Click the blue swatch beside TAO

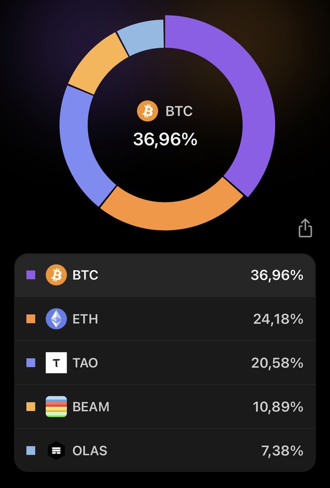tap(31, 362)
